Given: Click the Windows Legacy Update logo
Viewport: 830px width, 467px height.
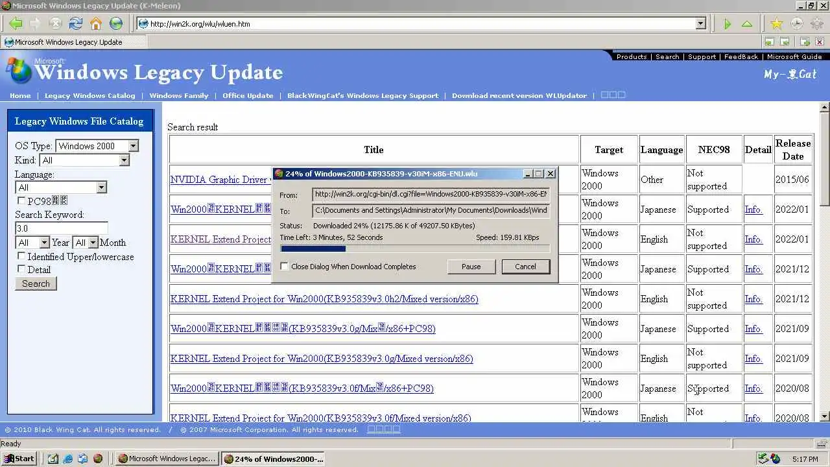Looking at the screenshot, I should pyautogui.click(x=144, y=71).
